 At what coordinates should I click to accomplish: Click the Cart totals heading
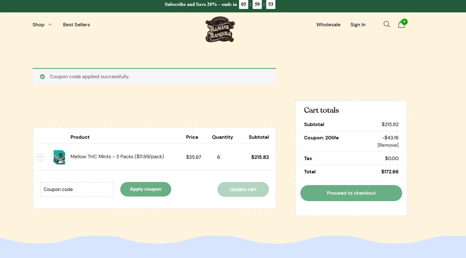click(x=321, y=110)
